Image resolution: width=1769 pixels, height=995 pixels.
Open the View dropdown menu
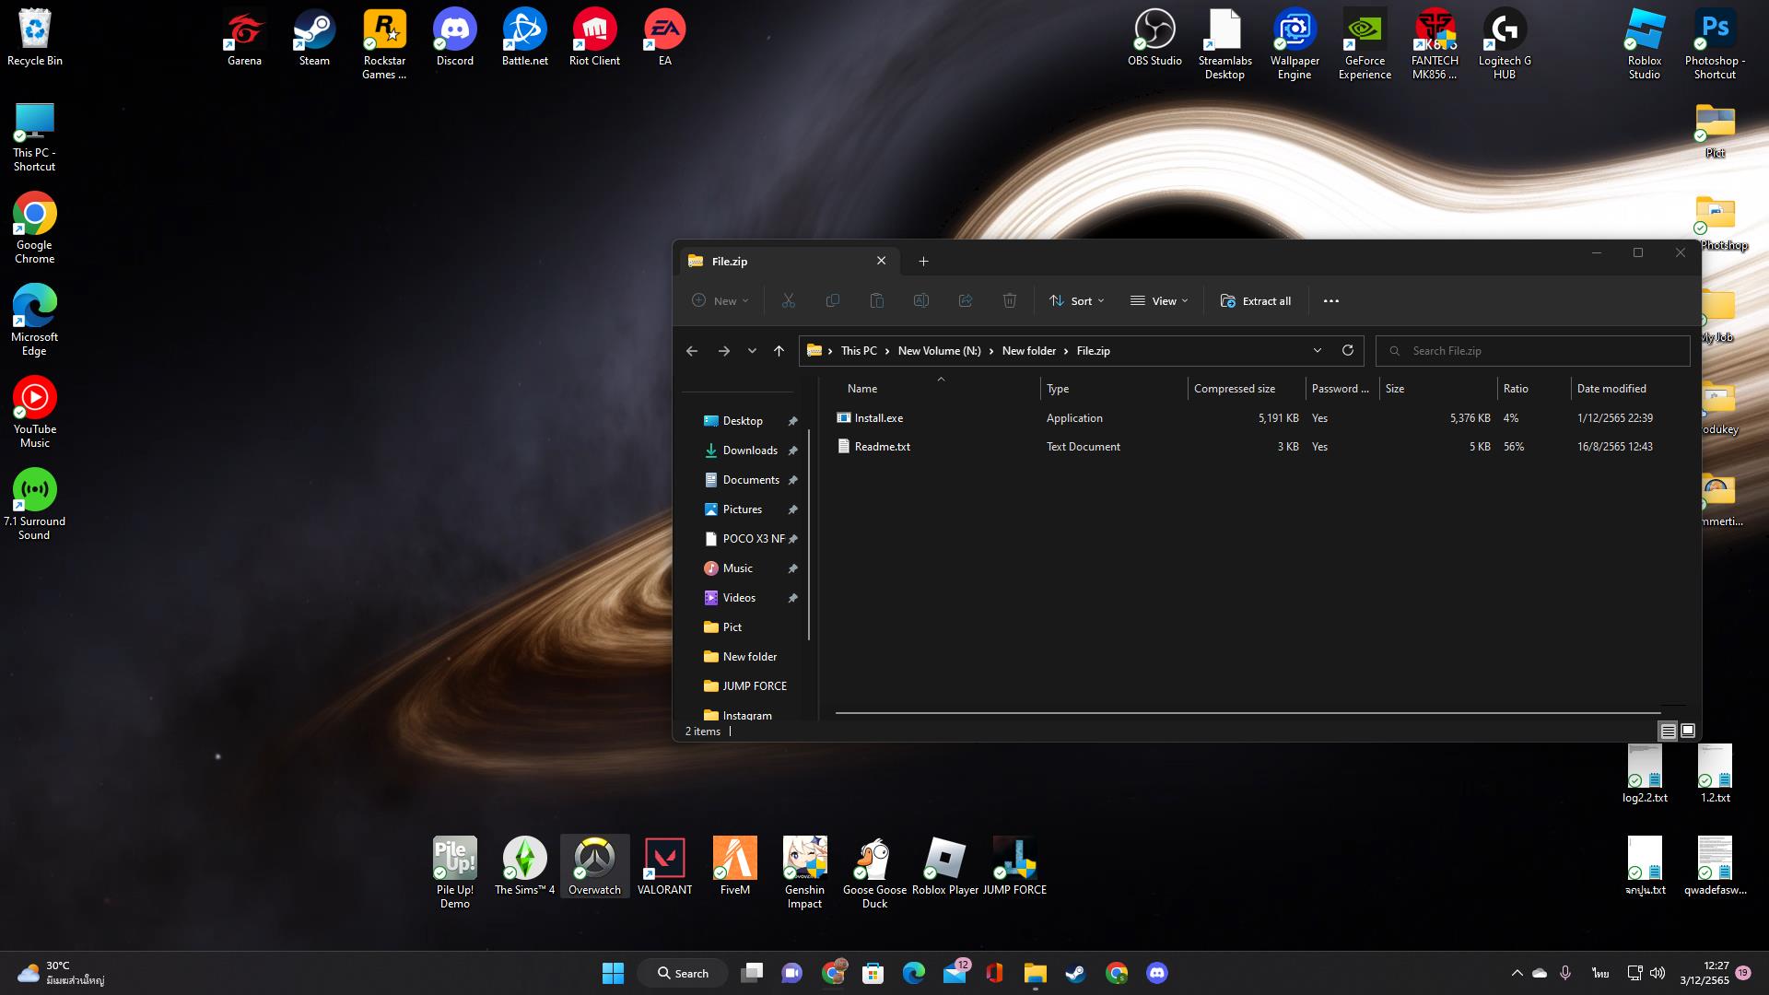(1159, 301)
